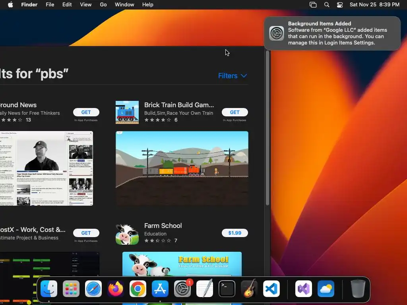Open Spotlight search in the menu bar

[x=327, y=5]
